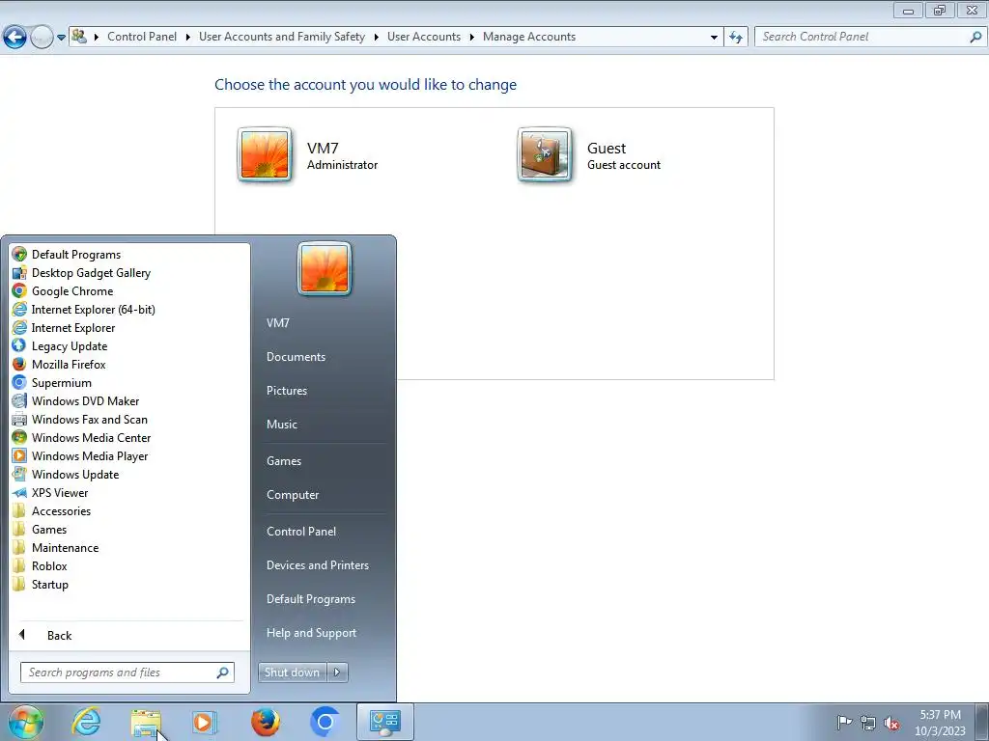
Task: Expand the Games folder in the All Programs list
Action: point(39,530)
